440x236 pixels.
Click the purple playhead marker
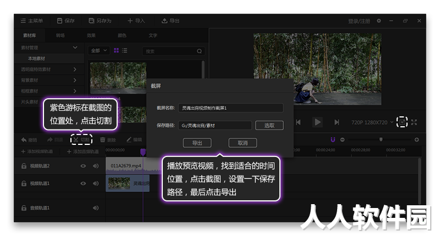point(143,152)
